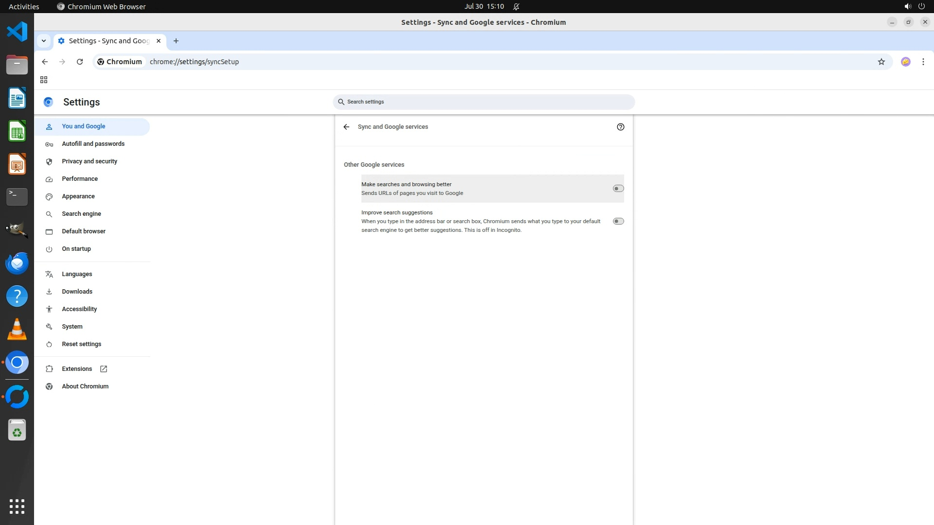The width and height of the screenshot is (934, 525).
Task: Open Reset settings section
Action: 82,344
